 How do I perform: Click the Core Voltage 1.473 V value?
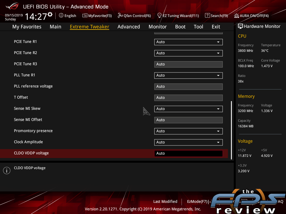267,66
